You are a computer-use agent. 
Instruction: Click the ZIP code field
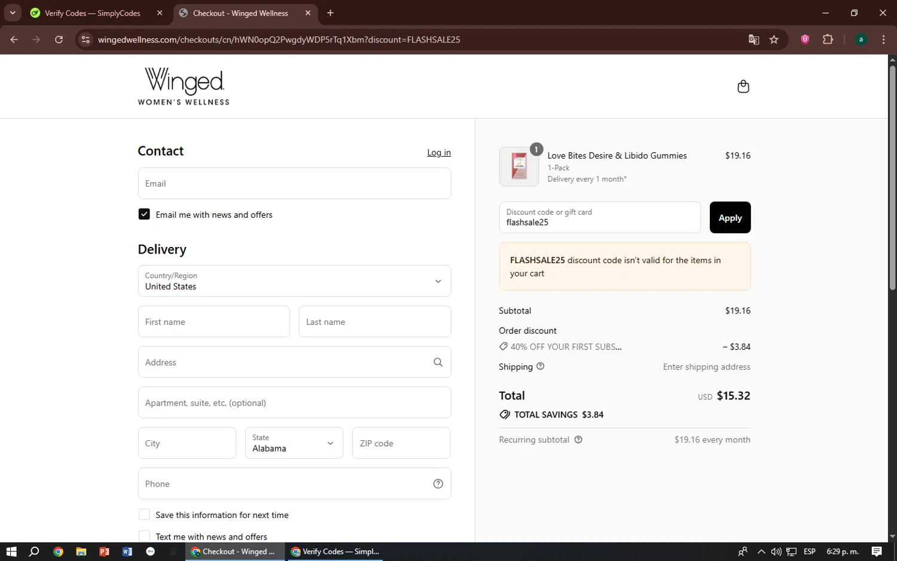(x=401, y=443)
